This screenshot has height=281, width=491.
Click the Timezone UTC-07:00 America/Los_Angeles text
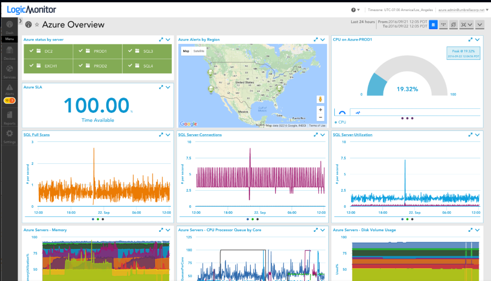point(400,10)
